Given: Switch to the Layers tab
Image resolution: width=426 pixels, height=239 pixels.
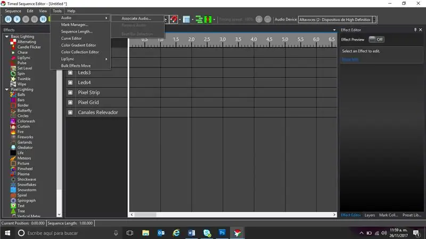Looking at the screenshot, I should click(x=370, y=215).
